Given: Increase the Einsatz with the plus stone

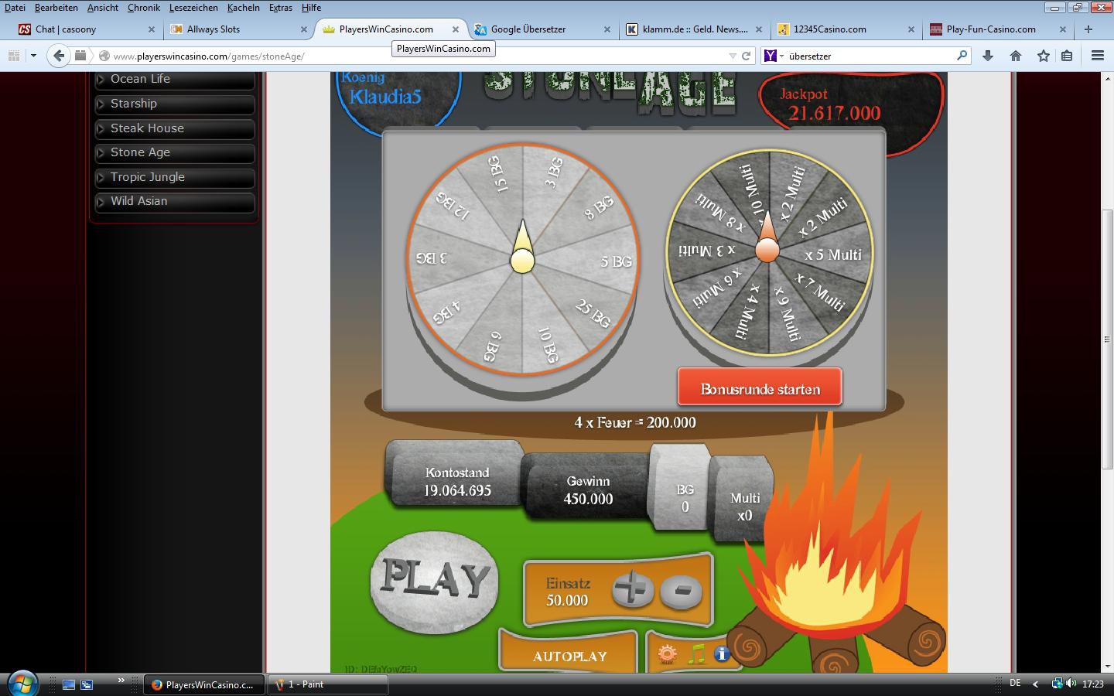Looking at the screenshot, I should (633, 590).
